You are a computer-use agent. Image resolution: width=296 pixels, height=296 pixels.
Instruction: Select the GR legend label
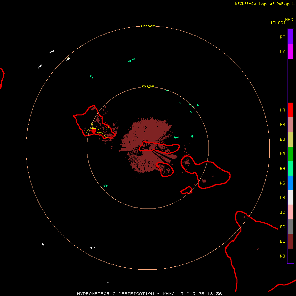pos(282,125)
